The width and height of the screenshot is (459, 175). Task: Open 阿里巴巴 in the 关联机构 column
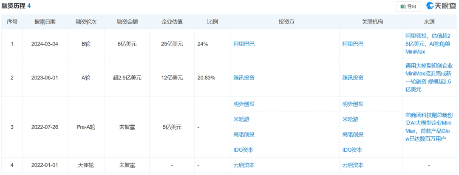point(353,44)
